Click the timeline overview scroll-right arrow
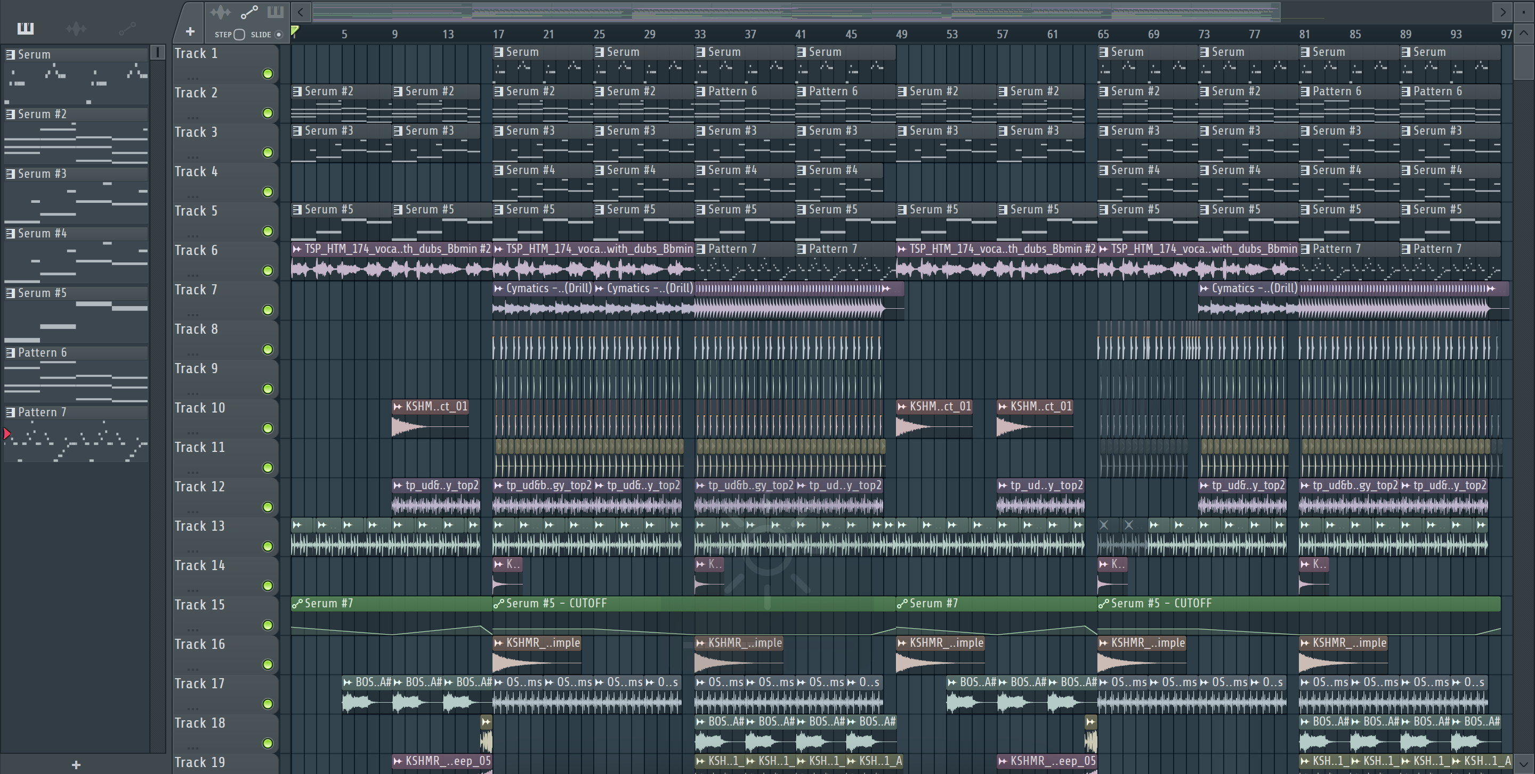 pyautogui.click(x=1502, y=11)
